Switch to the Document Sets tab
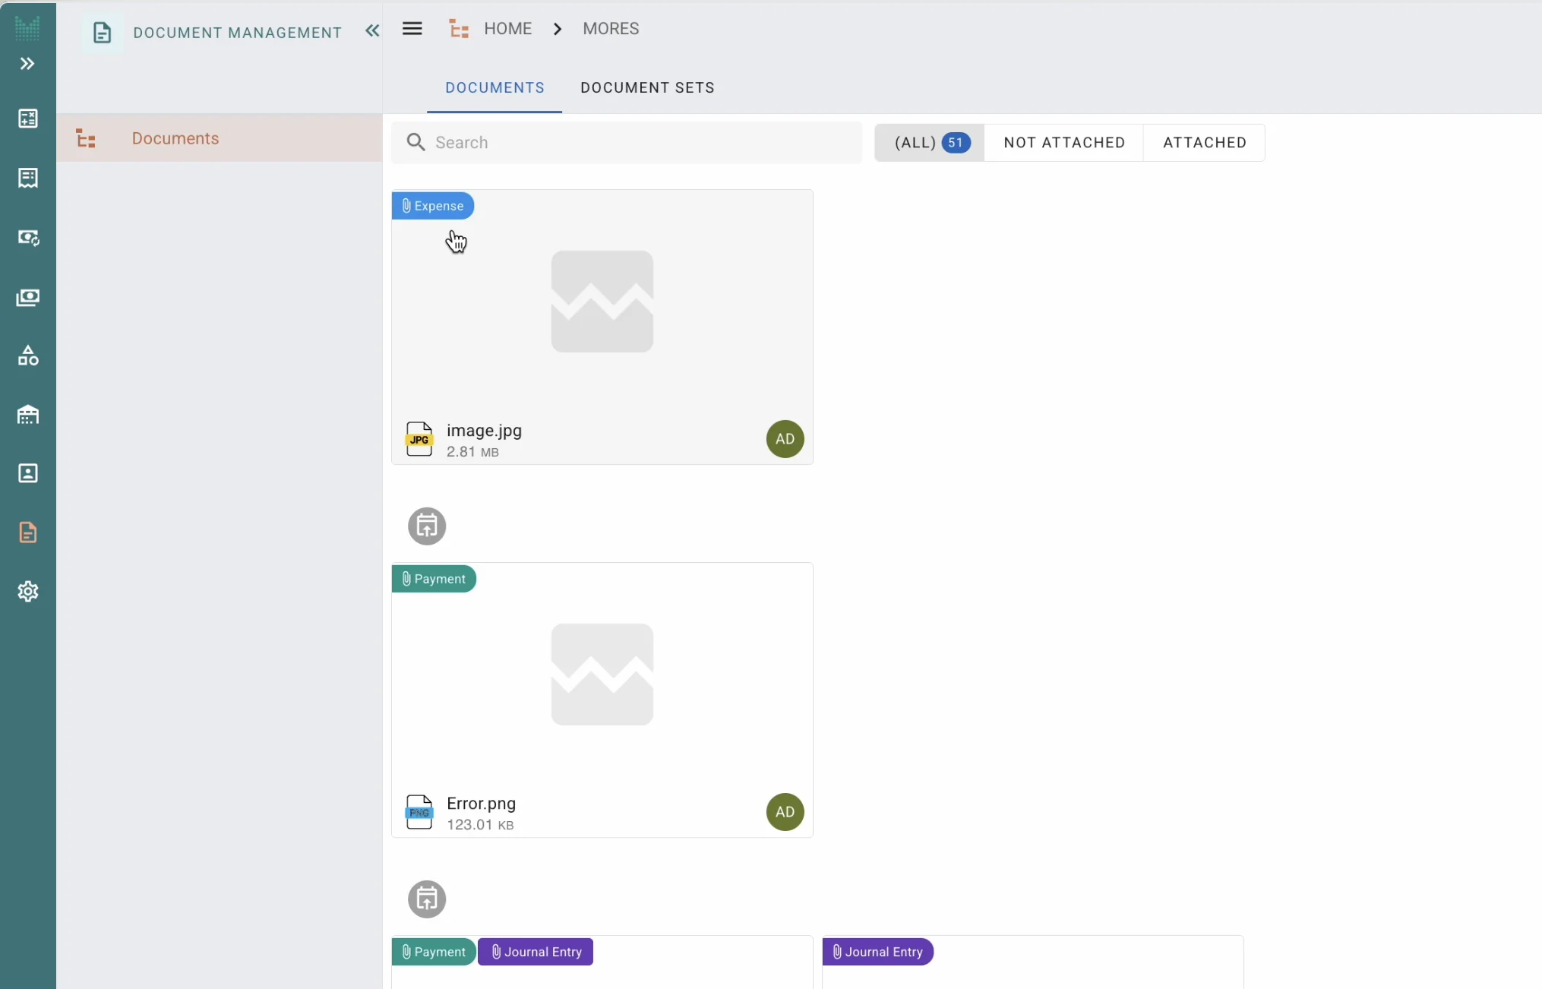This screenshot has height=989, width=1542. tap(647, 88)
